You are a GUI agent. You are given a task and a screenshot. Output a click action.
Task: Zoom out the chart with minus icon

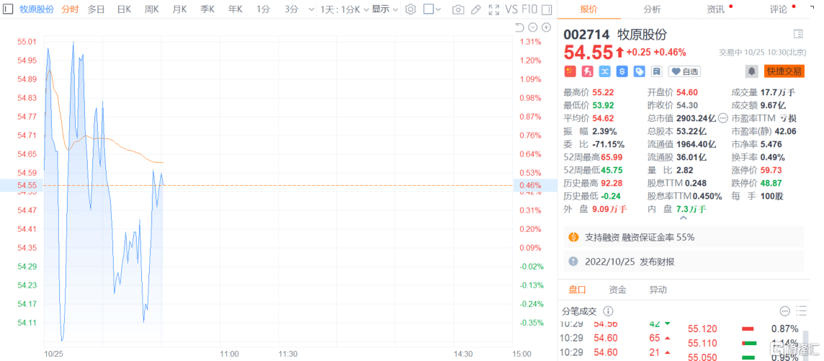[533, 27]
